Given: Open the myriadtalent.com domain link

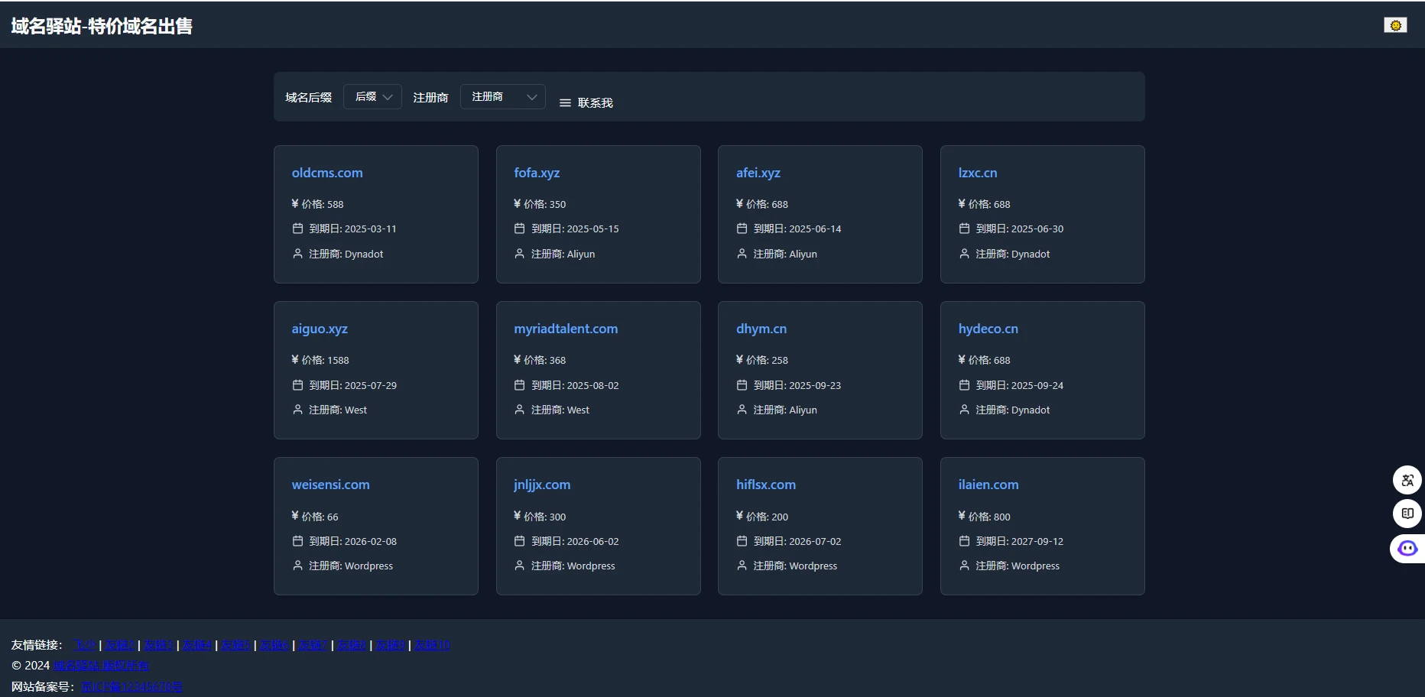Looking at the screenshot, I should click(566, 329).
